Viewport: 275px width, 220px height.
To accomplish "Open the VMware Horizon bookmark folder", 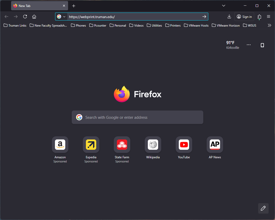I will tap(226, 26).
